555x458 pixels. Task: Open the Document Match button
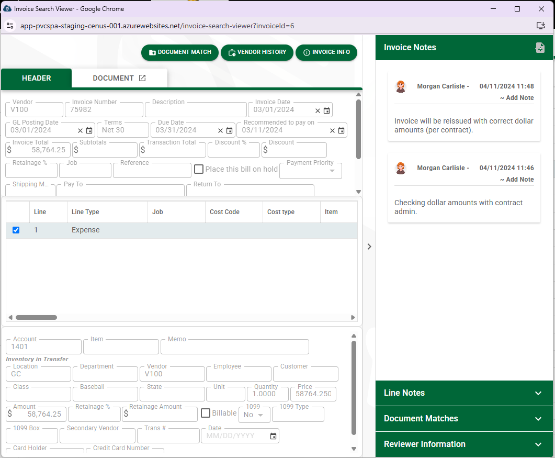coord(180,52)
